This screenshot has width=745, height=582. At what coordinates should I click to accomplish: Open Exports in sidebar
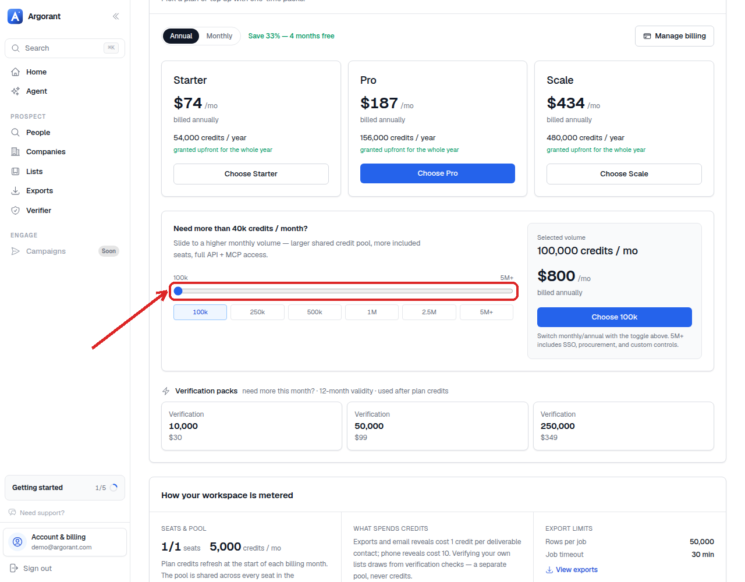tap(65, 191)
